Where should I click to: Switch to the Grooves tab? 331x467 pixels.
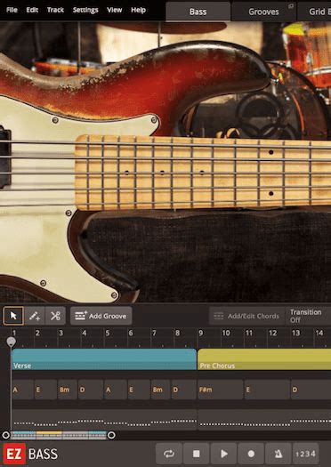point(263,12)
